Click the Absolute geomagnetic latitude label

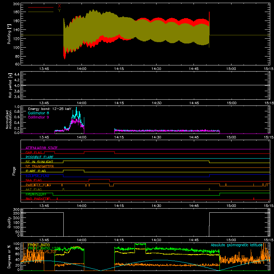point(237,245)
